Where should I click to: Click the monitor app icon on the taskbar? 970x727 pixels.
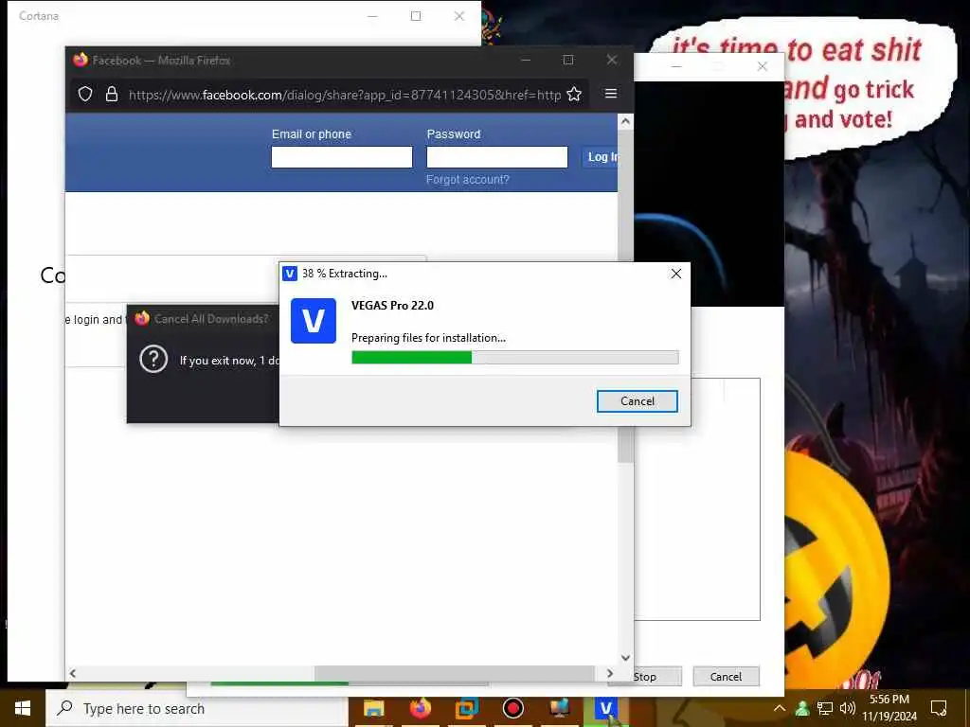coord(559,708)
